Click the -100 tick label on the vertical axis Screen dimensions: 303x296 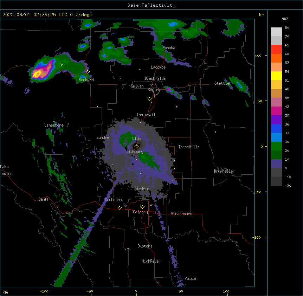257,237
